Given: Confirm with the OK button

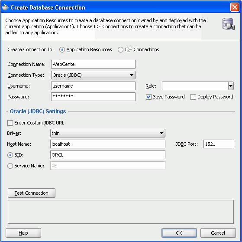Looking at the screenshot, I should tap(179, 233).
